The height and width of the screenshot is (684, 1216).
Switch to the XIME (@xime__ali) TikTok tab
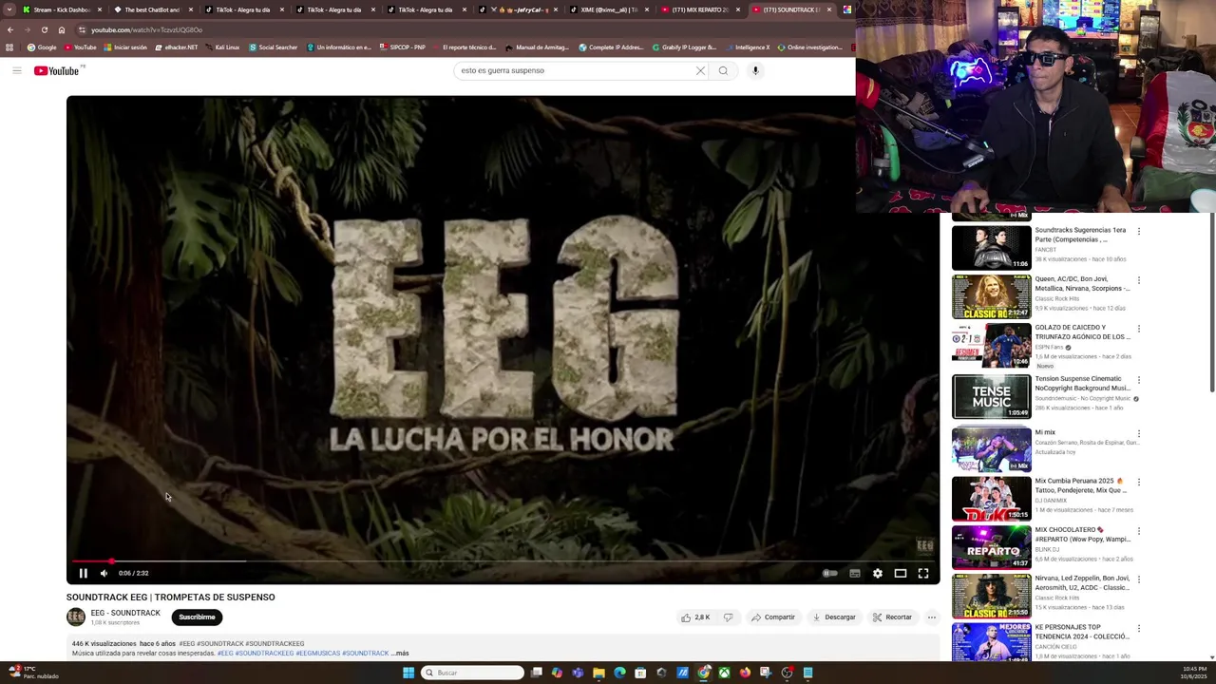click(x=608, y=9)
